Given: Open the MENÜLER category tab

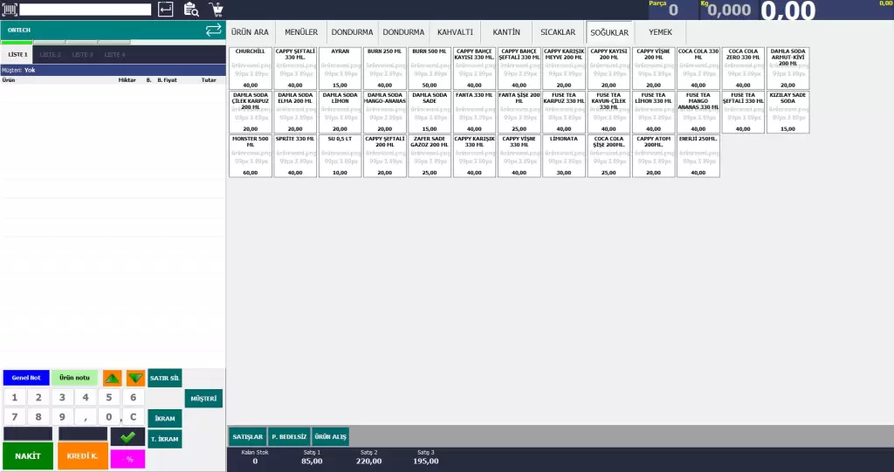Looking at the screenshot, I should click(301, 32).
